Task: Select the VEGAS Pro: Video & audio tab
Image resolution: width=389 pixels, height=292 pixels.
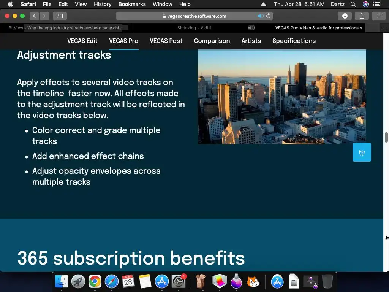Action: point(319,28)
